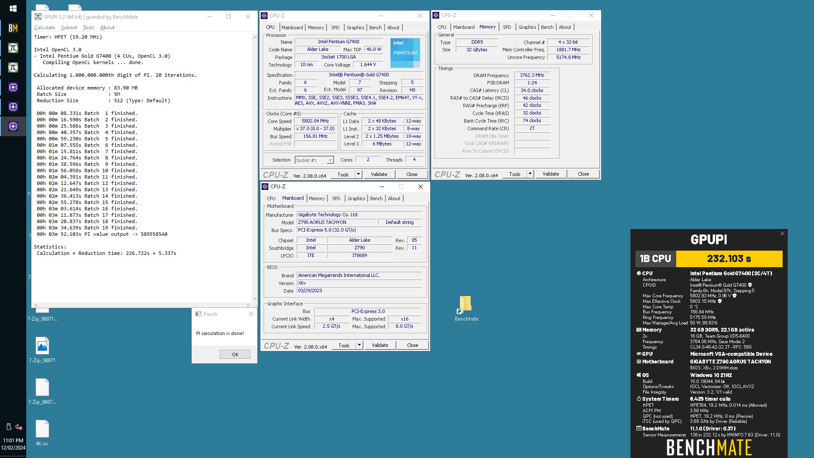The width and height of the screenshot is (814, 458).
Task: Confirm the Finish dialog with OK
Action: (x=235, y=355)
